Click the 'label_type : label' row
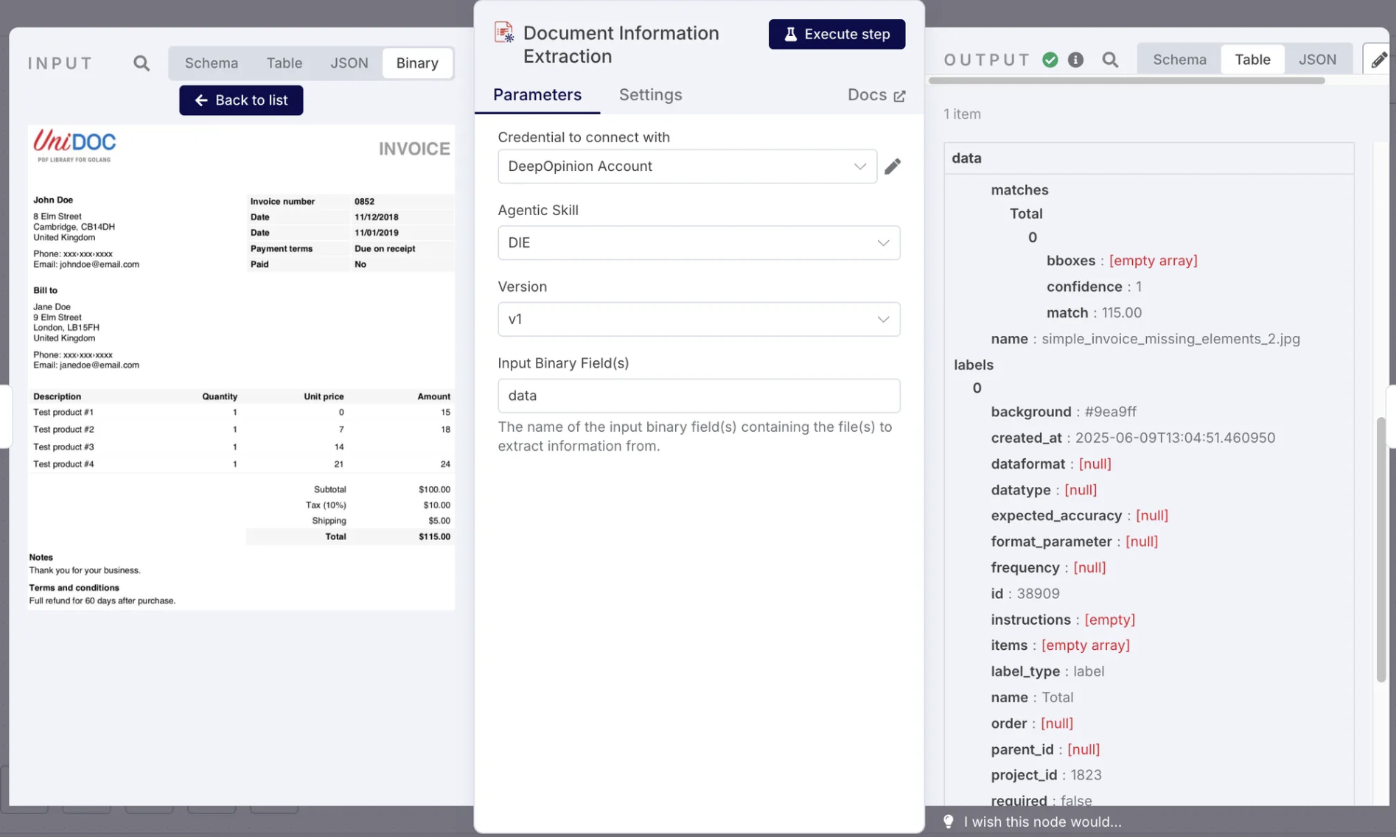The height and width of the screenshot is (837, 1396). (x=1047, y=671)
